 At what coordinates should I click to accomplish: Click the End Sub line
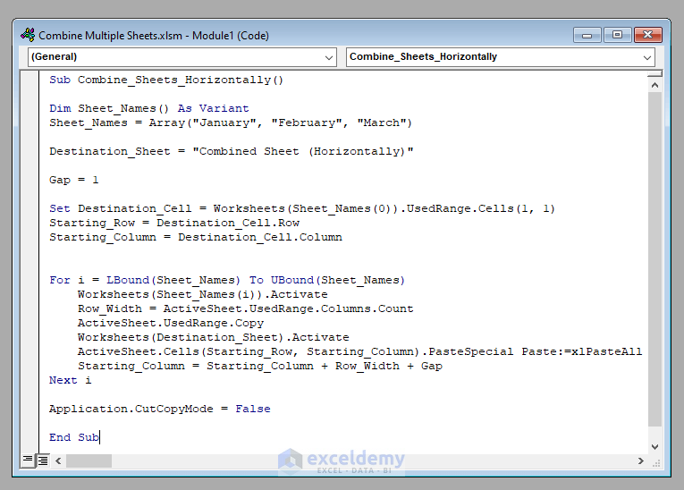[74, 437]
